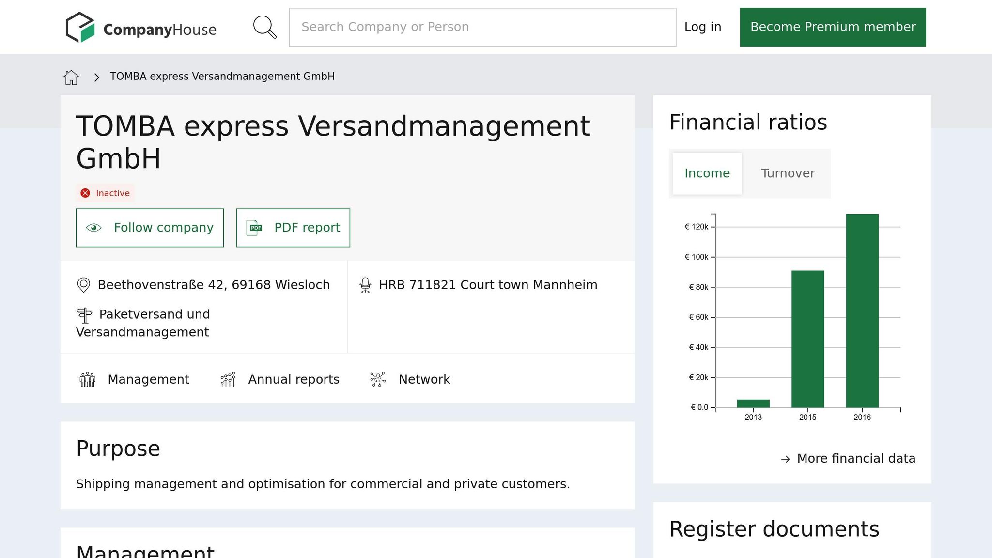992x558 pixels.
Task: Click the 2016 x-axis year label
Action: pyautogui.click(x=862, y=417)
